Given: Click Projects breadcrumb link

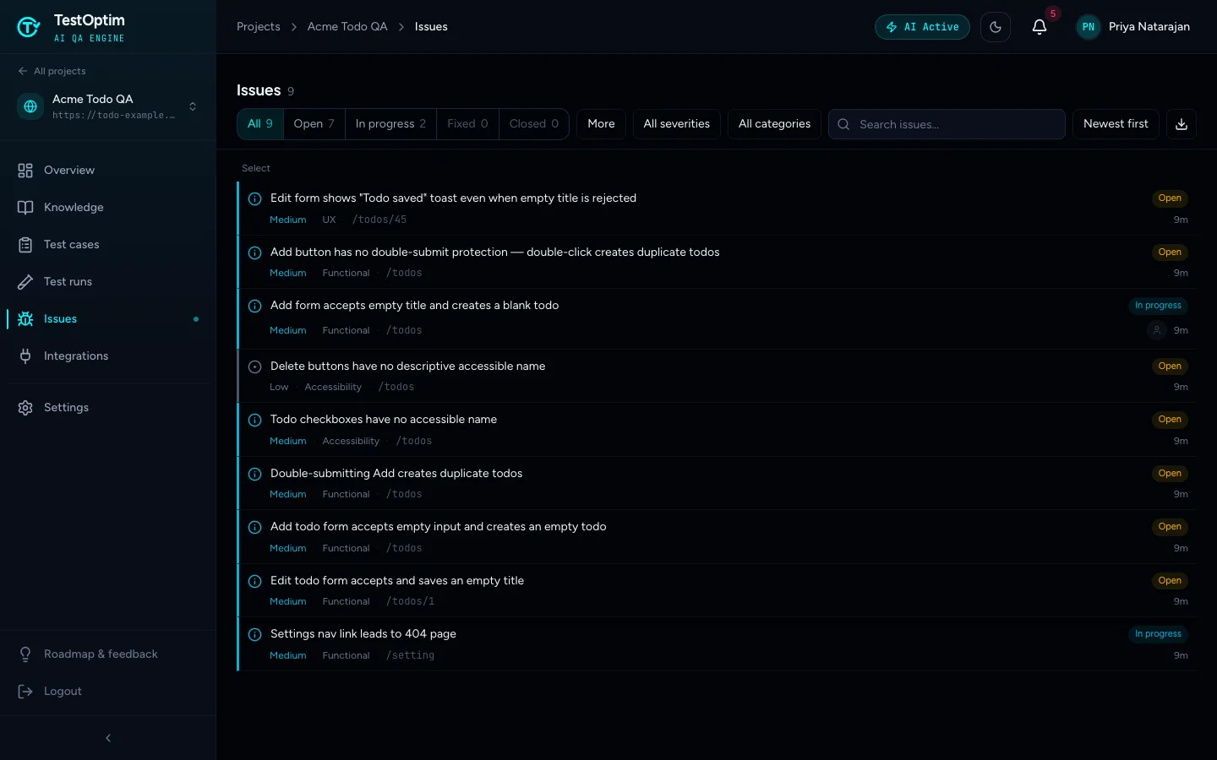Looking at the screenshot, I should (259, 27).
